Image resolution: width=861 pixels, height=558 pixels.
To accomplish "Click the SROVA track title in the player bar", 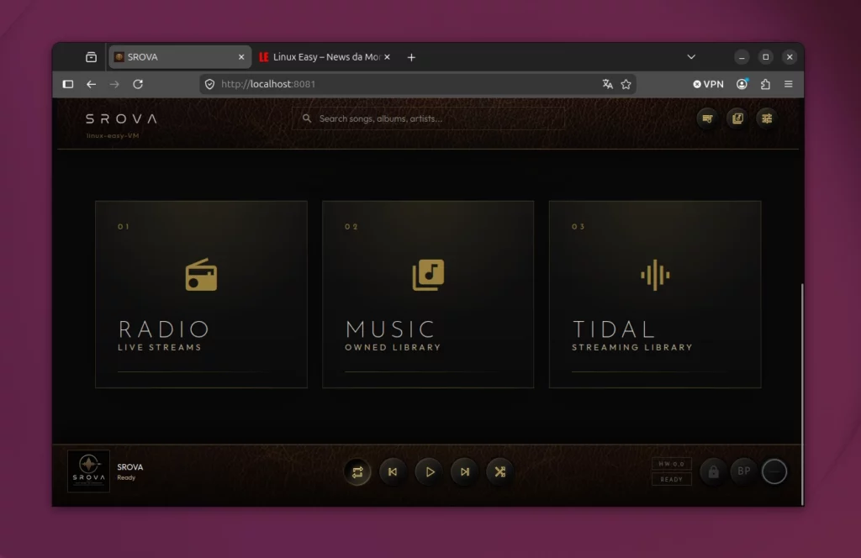I will pyautogui.click(x=130, y=467).
